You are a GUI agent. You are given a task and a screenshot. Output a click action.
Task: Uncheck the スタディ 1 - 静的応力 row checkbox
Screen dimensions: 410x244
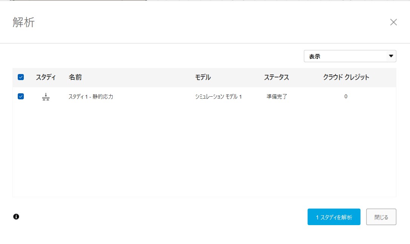tap(21, 96)
